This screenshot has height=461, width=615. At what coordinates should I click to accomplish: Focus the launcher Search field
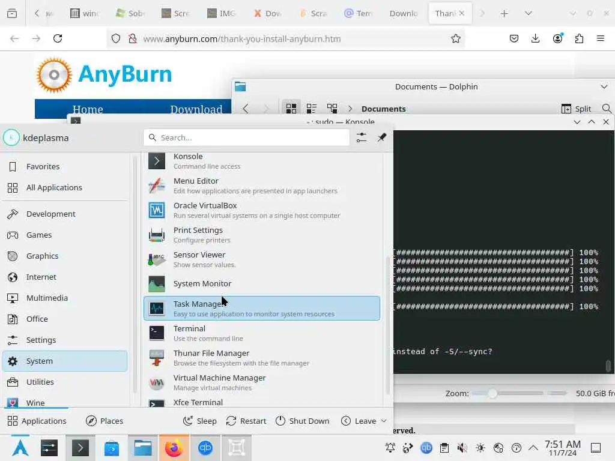pyautogui.click(x=247, y=137)
